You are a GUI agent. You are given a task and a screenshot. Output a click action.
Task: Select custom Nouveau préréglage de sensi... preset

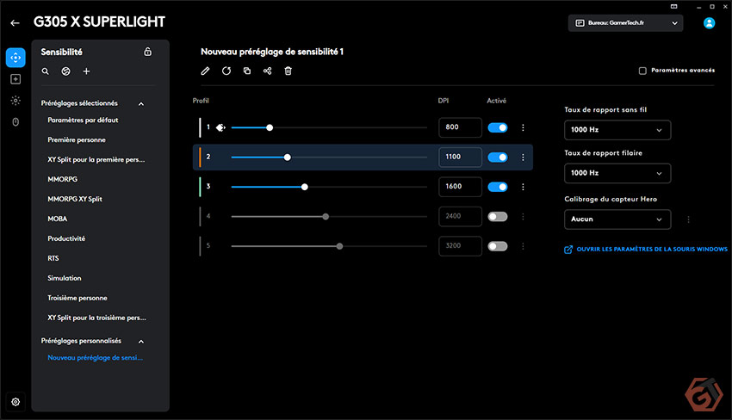click(96, 357)
